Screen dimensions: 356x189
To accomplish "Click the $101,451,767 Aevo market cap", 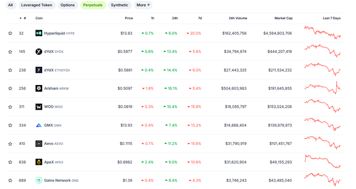I will 281,144.
